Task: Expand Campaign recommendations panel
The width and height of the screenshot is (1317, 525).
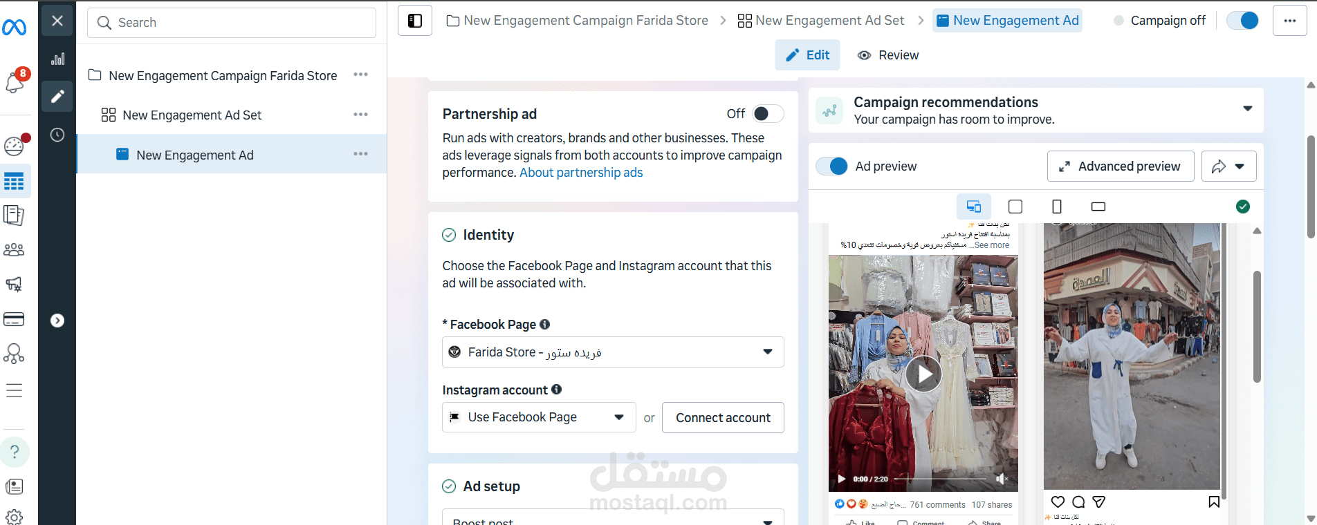Action: point(1247,109)
